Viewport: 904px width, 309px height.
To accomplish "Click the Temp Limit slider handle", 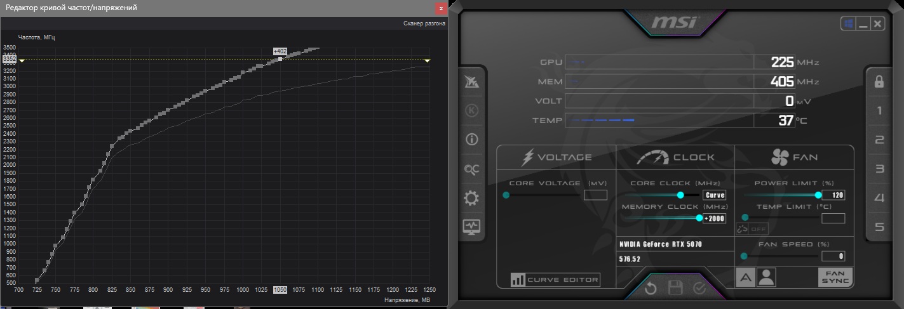I will 745,218.
